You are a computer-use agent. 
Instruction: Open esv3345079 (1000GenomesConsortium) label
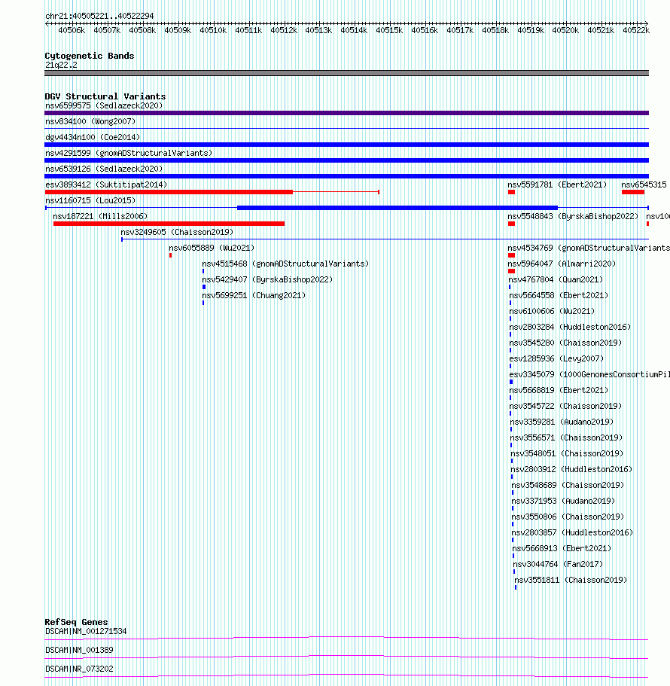click(x=589, y=374)
